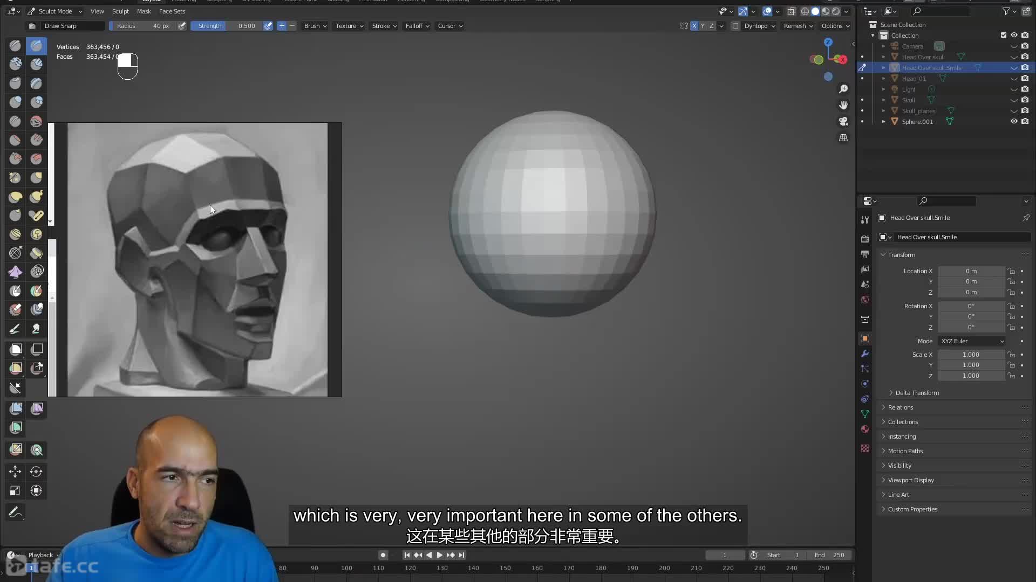Open the Sculpt Mode dropdown
1036x582 pixels.
coord(54,11)
